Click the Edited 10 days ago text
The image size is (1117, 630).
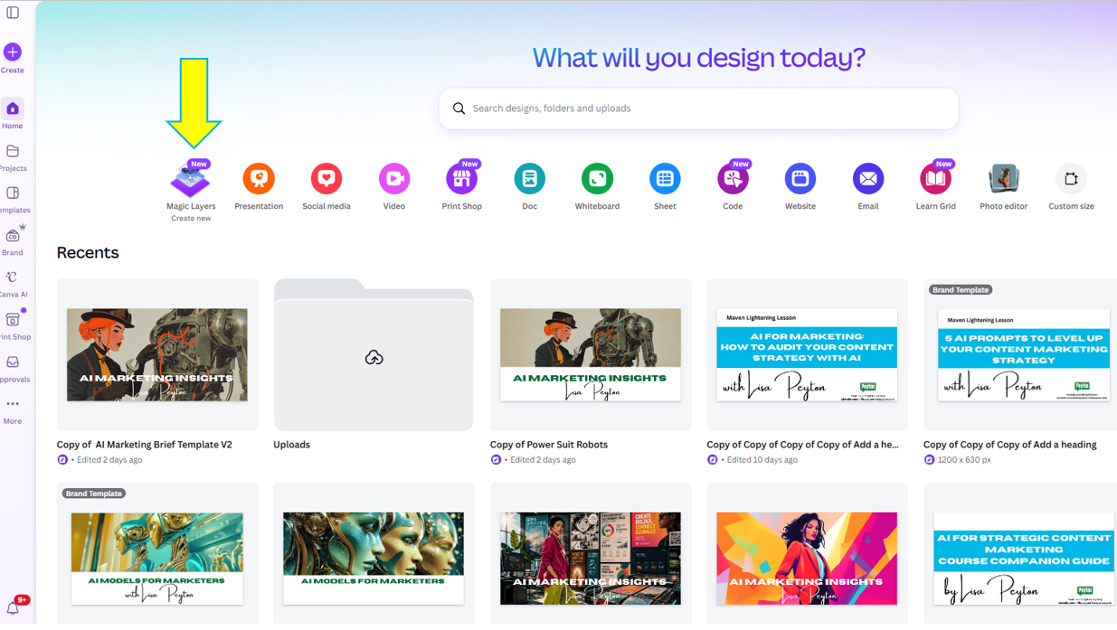pyautogui.click(x=762, y=460)
